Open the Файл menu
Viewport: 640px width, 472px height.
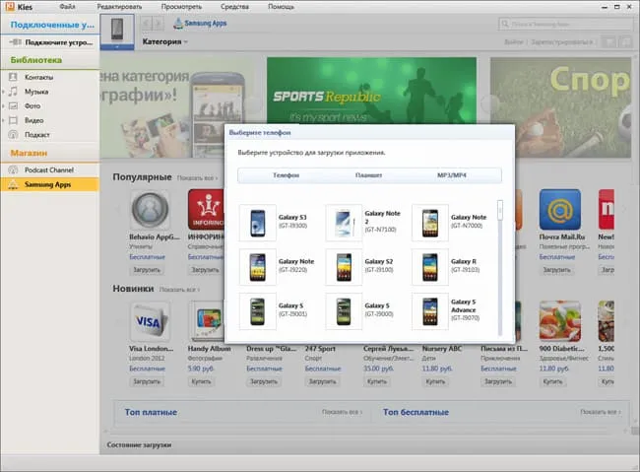[67, 7]
